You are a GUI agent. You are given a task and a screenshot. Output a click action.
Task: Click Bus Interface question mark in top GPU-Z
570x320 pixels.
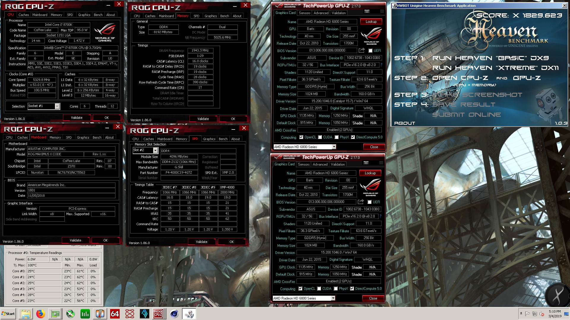(x=381, y=65)
